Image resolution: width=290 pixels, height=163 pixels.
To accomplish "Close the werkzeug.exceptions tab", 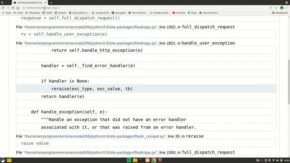I will [45, 3].
